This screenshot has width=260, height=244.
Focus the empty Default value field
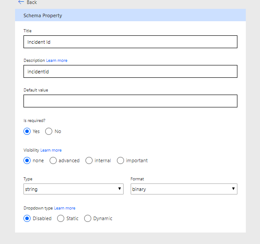click(x=130, y=101)
